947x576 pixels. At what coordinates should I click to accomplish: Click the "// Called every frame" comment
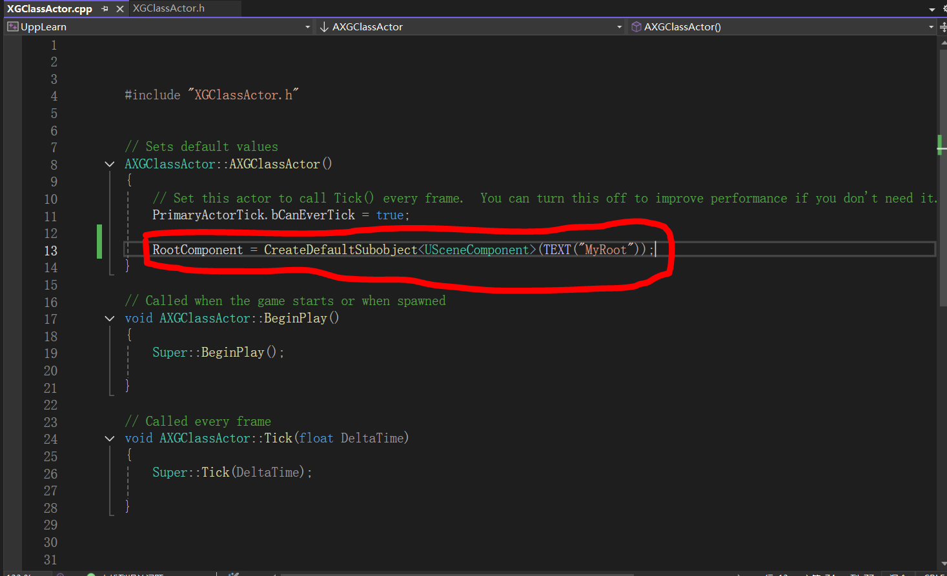pos(198,422)
